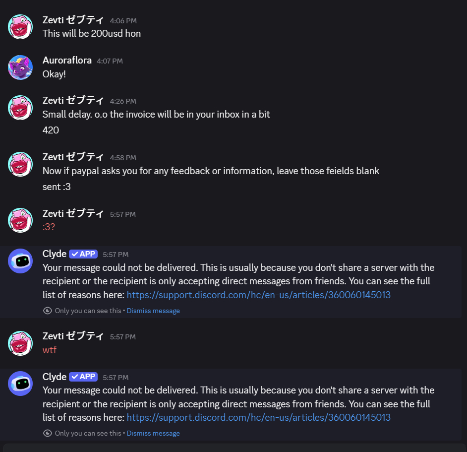Screen dimensions: 467x452
Task: Click the last Clyde bot avatar
Action: (x=20, y=384)
